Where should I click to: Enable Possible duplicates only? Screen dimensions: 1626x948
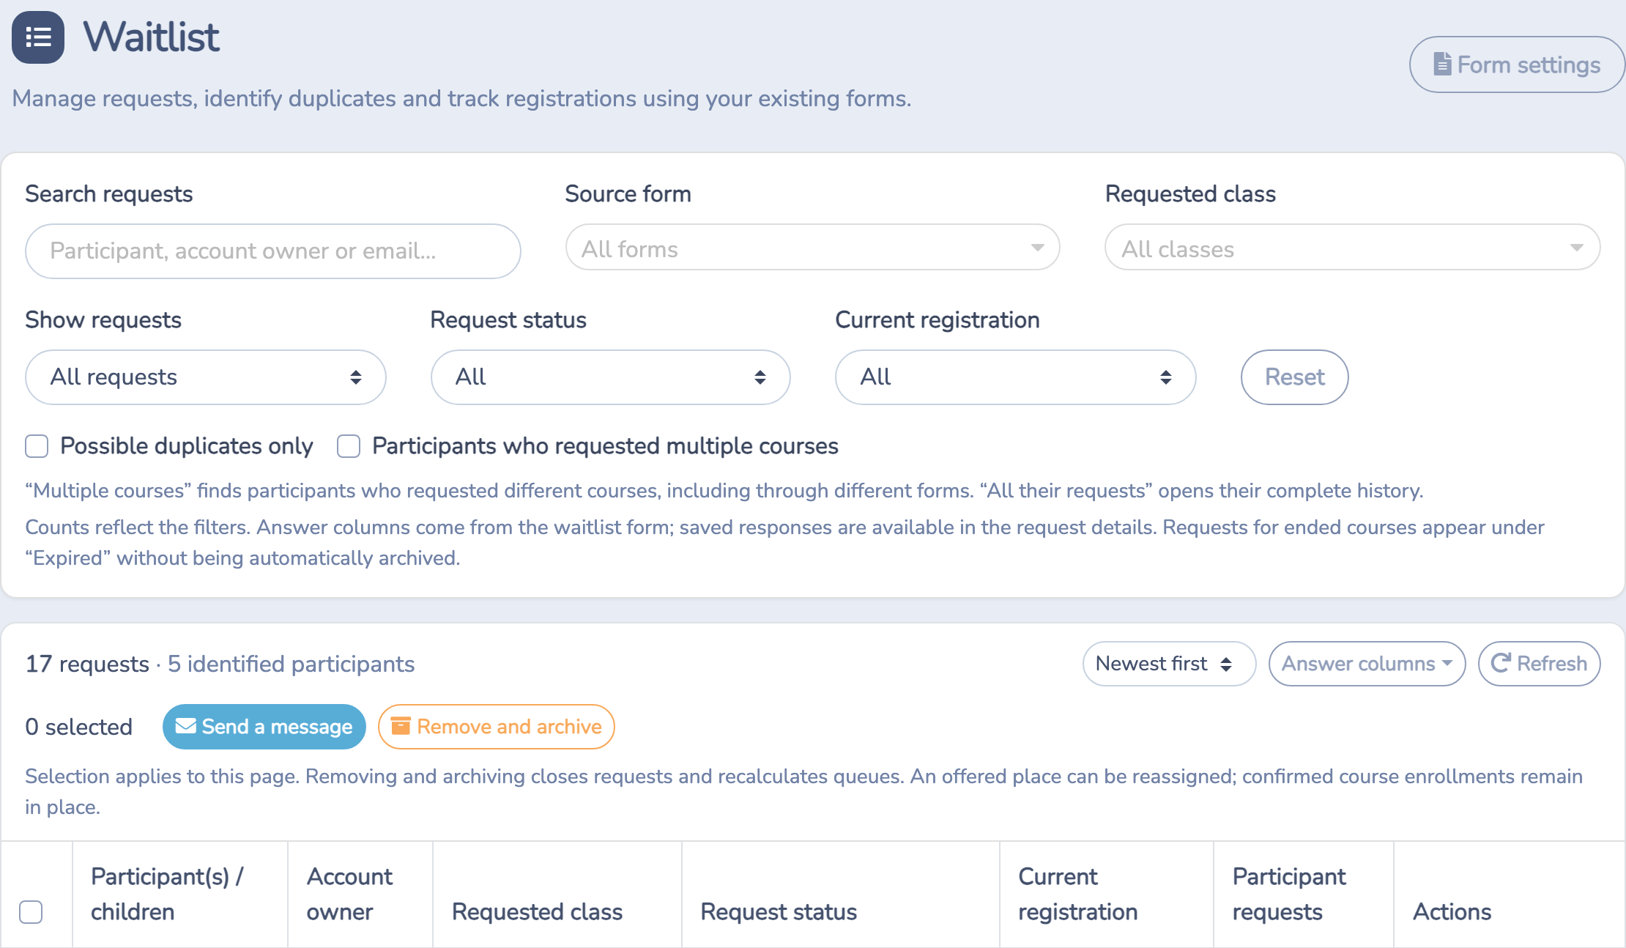click(x=37, y=446)
